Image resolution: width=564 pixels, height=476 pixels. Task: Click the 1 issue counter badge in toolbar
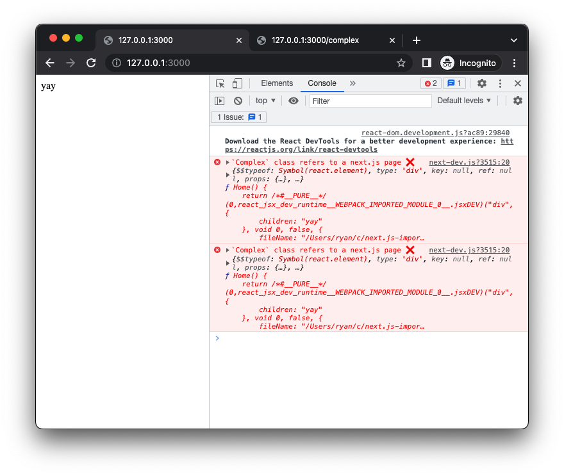(x=454, y=83)
